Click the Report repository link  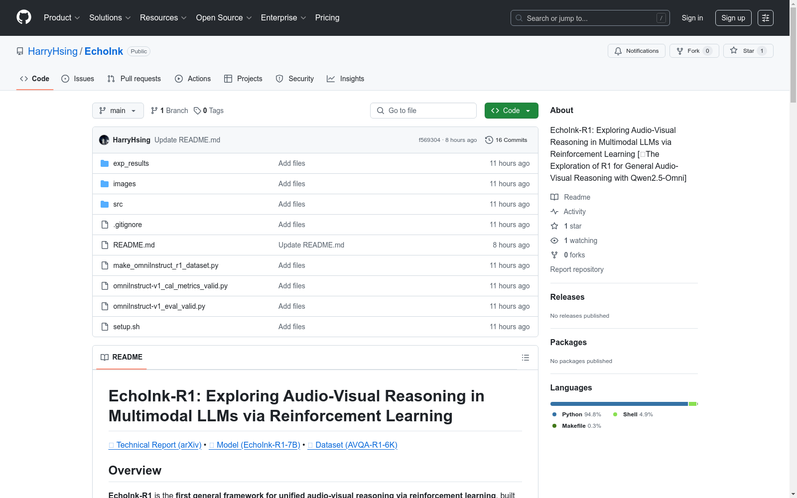point(577,269)
